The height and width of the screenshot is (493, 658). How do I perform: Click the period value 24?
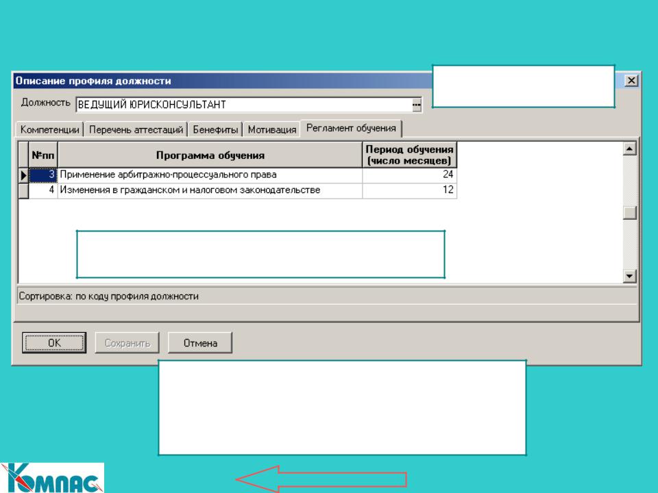click(410, 175)
